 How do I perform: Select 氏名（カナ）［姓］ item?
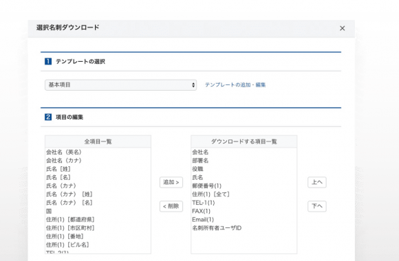[x=98, y=194]
